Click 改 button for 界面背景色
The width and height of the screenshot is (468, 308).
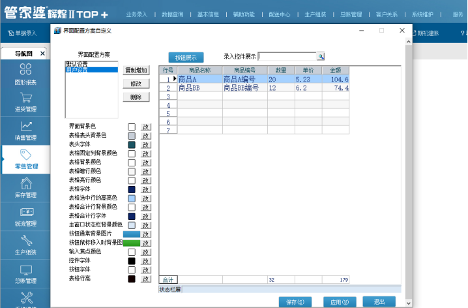(x=146, y=127)
